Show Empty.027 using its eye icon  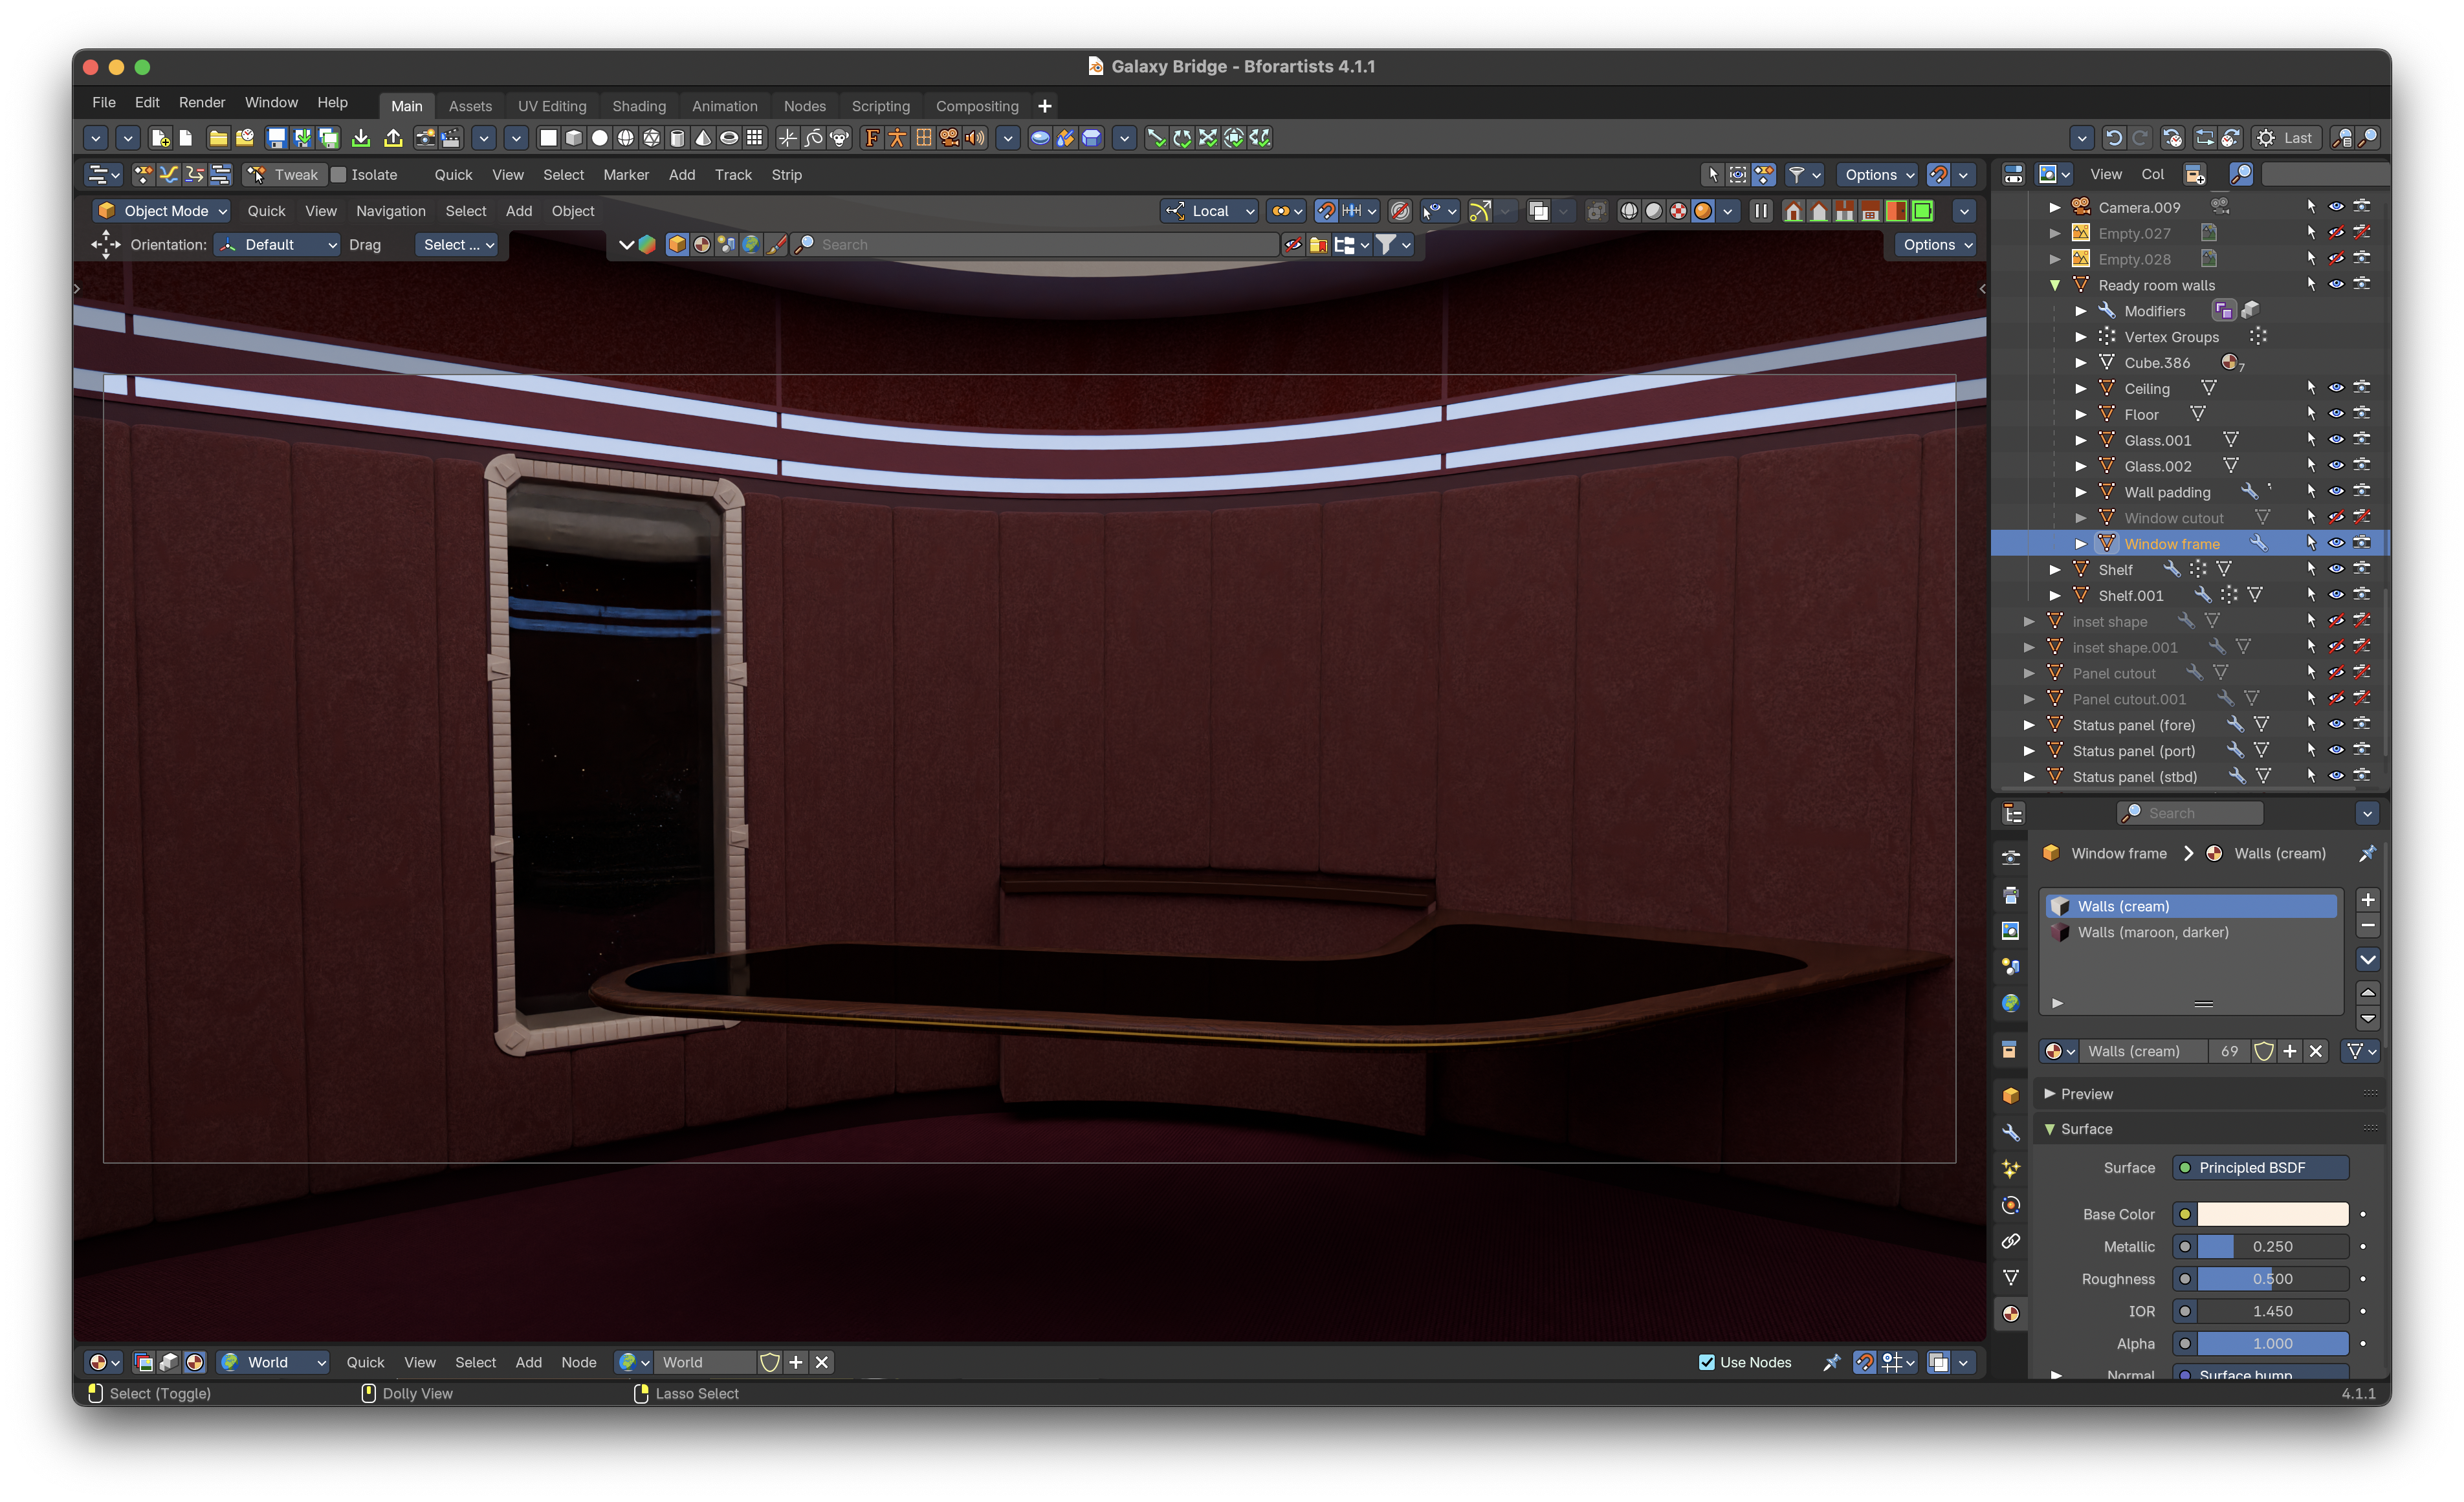point(2336,233)
